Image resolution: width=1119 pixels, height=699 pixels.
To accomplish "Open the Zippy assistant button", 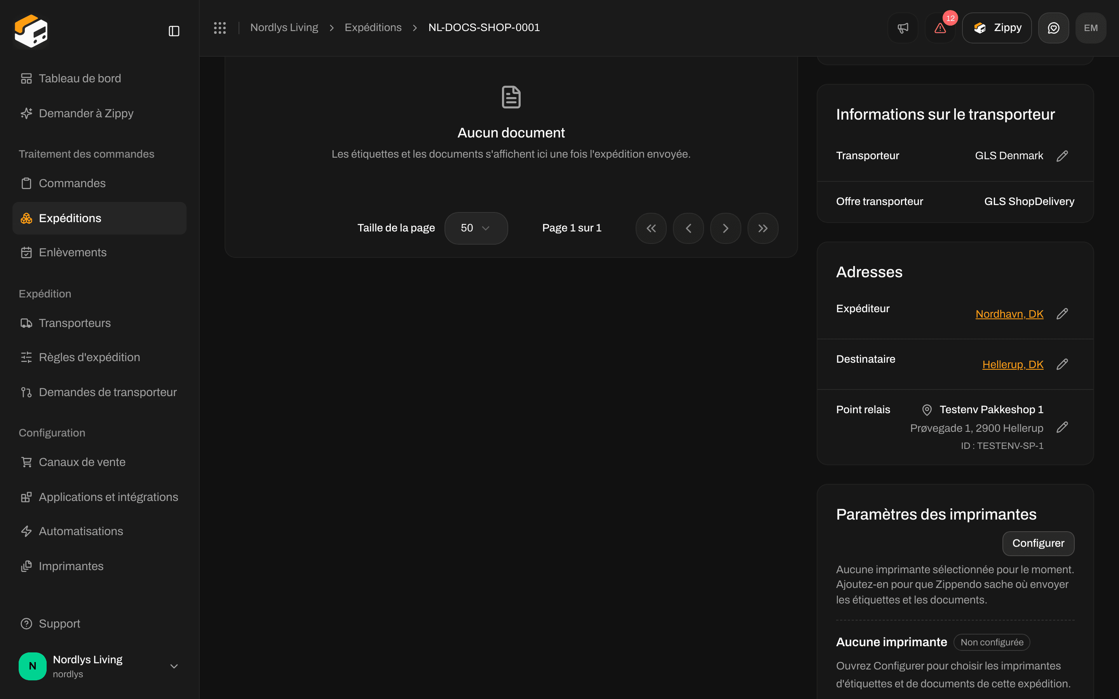I will click(997, 28).
